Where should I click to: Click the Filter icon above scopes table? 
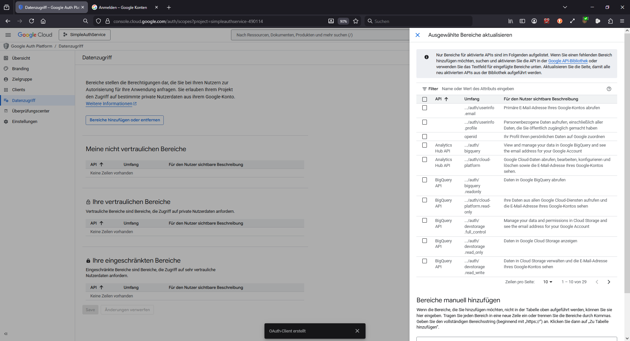pos(425,89)
